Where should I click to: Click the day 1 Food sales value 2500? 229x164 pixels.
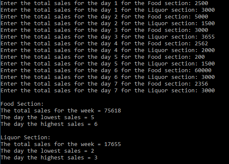201,3
